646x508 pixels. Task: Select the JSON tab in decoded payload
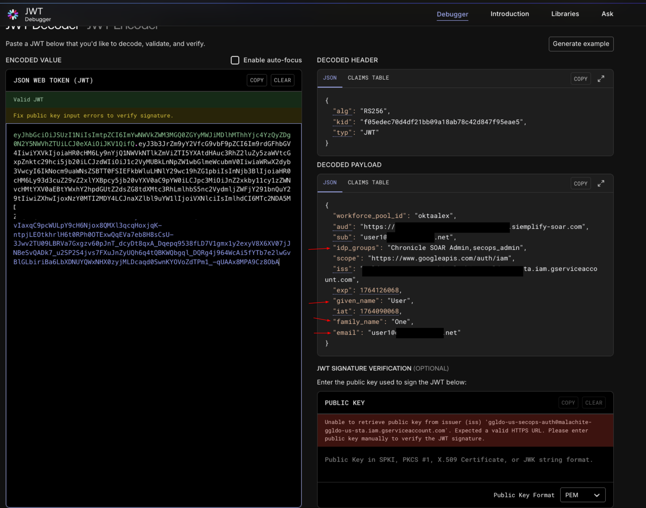(329, 182)
